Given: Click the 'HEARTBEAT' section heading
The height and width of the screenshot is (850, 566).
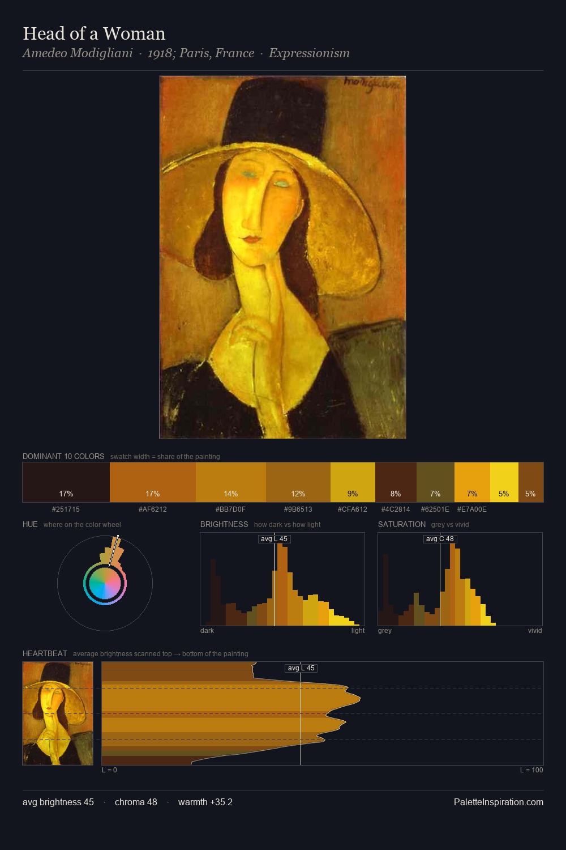Looking at the screenshot, I should pos(45,653).
